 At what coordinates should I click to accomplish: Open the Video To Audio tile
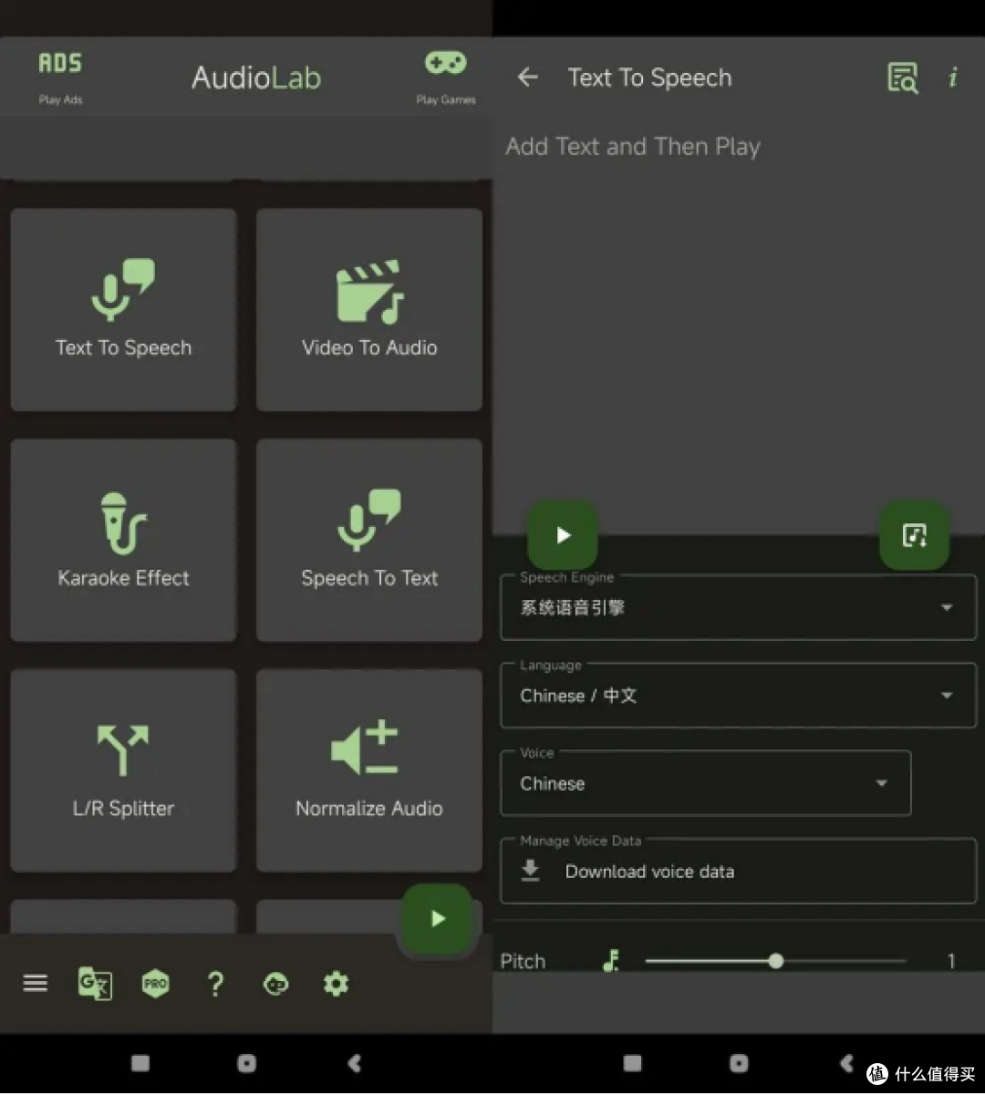pos(369,310)
